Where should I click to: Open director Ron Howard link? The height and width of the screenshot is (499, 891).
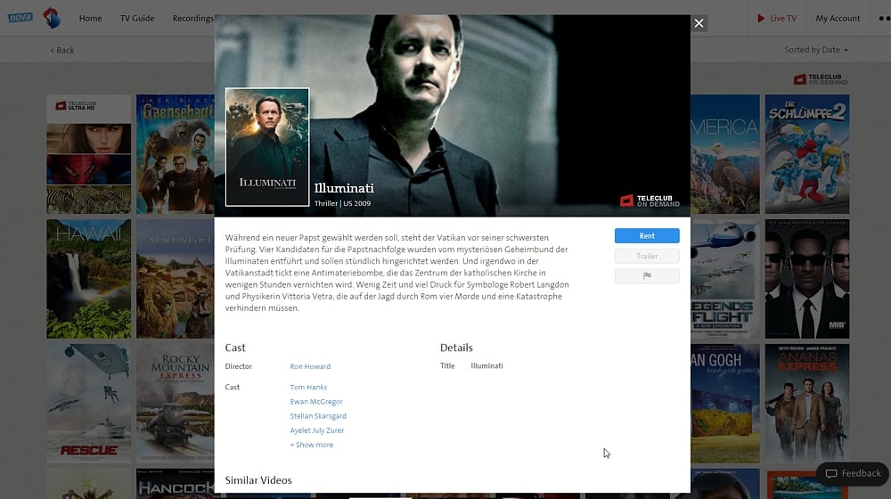coord(310,366)
